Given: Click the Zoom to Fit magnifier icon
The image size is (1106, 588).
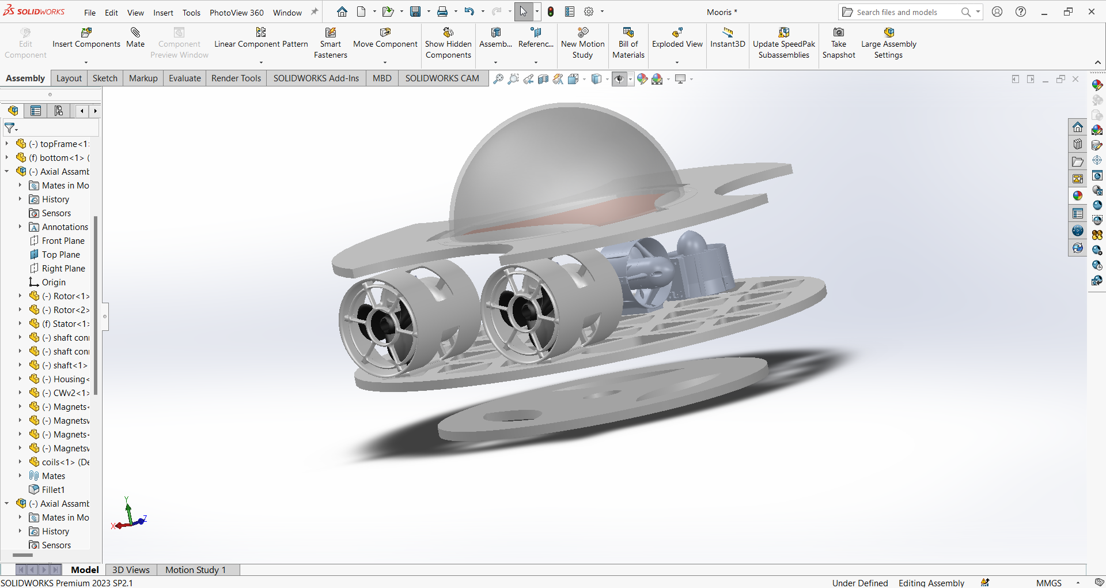Looking at the screenshot, I should click(498, 79).
